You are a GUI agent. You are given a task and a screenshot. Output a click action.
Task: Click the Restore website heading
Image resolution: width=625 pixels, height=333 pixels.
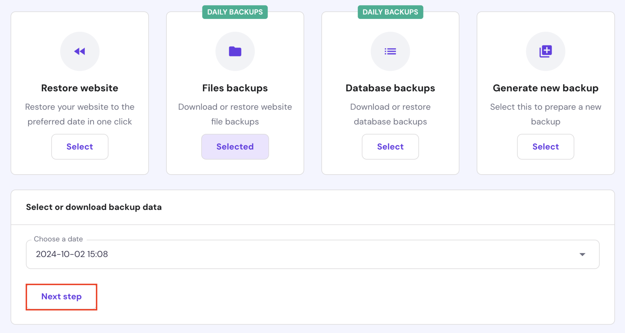tap(80, 88)
